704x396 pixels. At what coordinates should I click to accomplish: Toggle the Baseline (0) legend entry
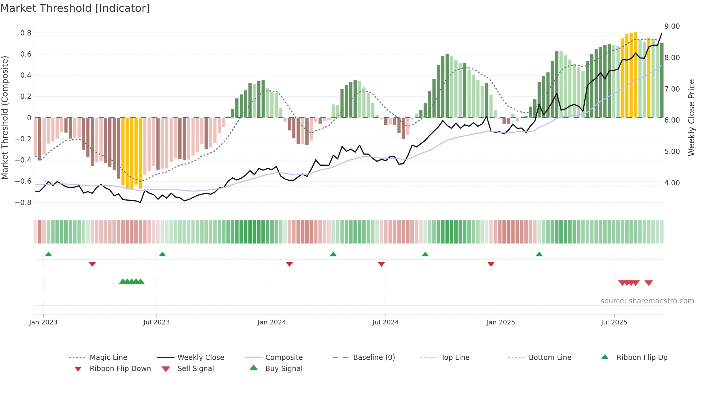[364, 357]
